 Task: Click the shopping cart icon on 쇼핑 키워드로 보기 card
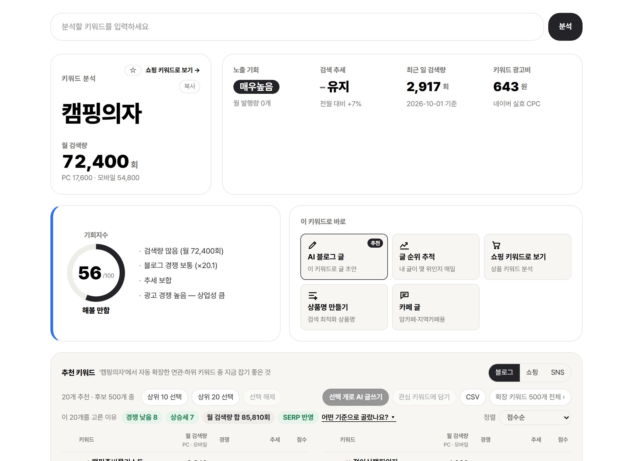click(x=496, y=245)
